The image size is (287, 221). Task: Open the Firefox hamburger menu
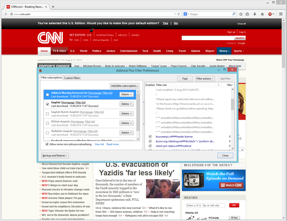(281, 14)
